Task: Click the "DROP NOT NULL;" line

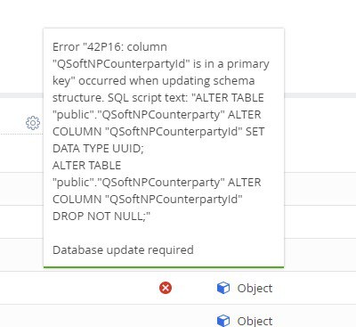Action: 101,216
